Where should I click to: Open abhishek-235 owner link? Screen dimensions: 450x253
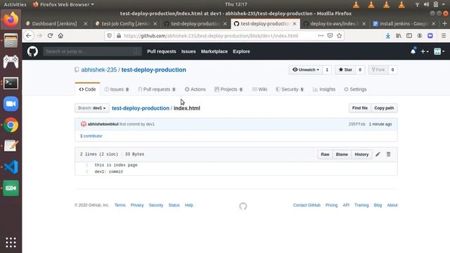tap(98, 70)
